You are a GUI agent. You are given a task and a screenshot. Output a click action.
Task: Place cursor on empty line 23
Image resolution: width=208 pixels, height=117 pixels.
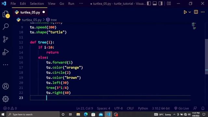pos(110,98)
